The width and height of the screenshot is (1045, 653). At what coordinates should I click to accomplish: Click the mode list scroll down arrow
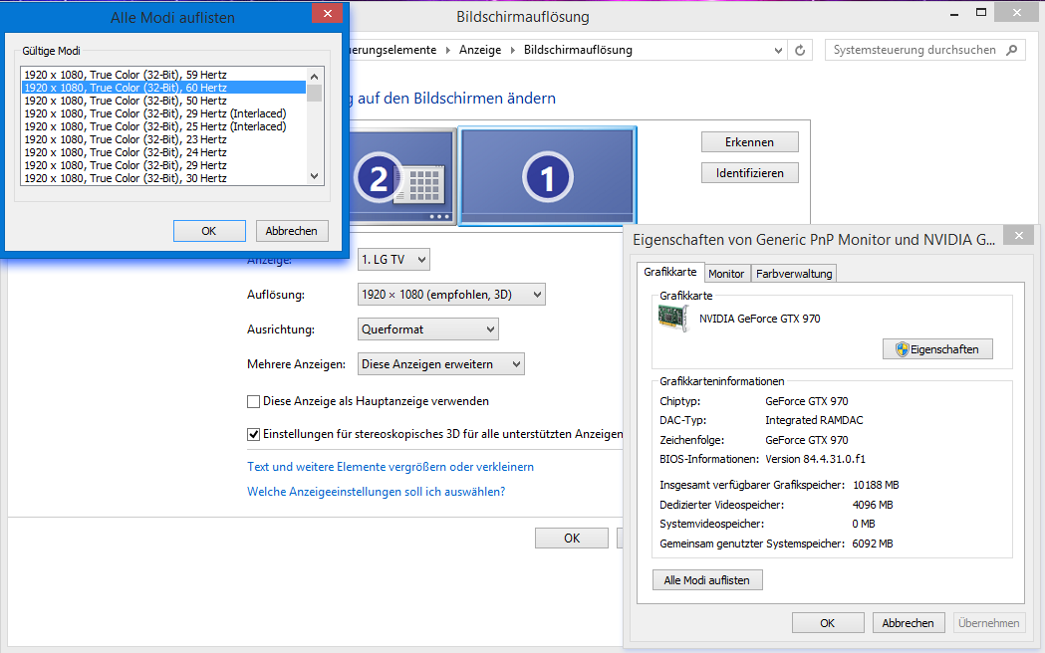[315, 176]
